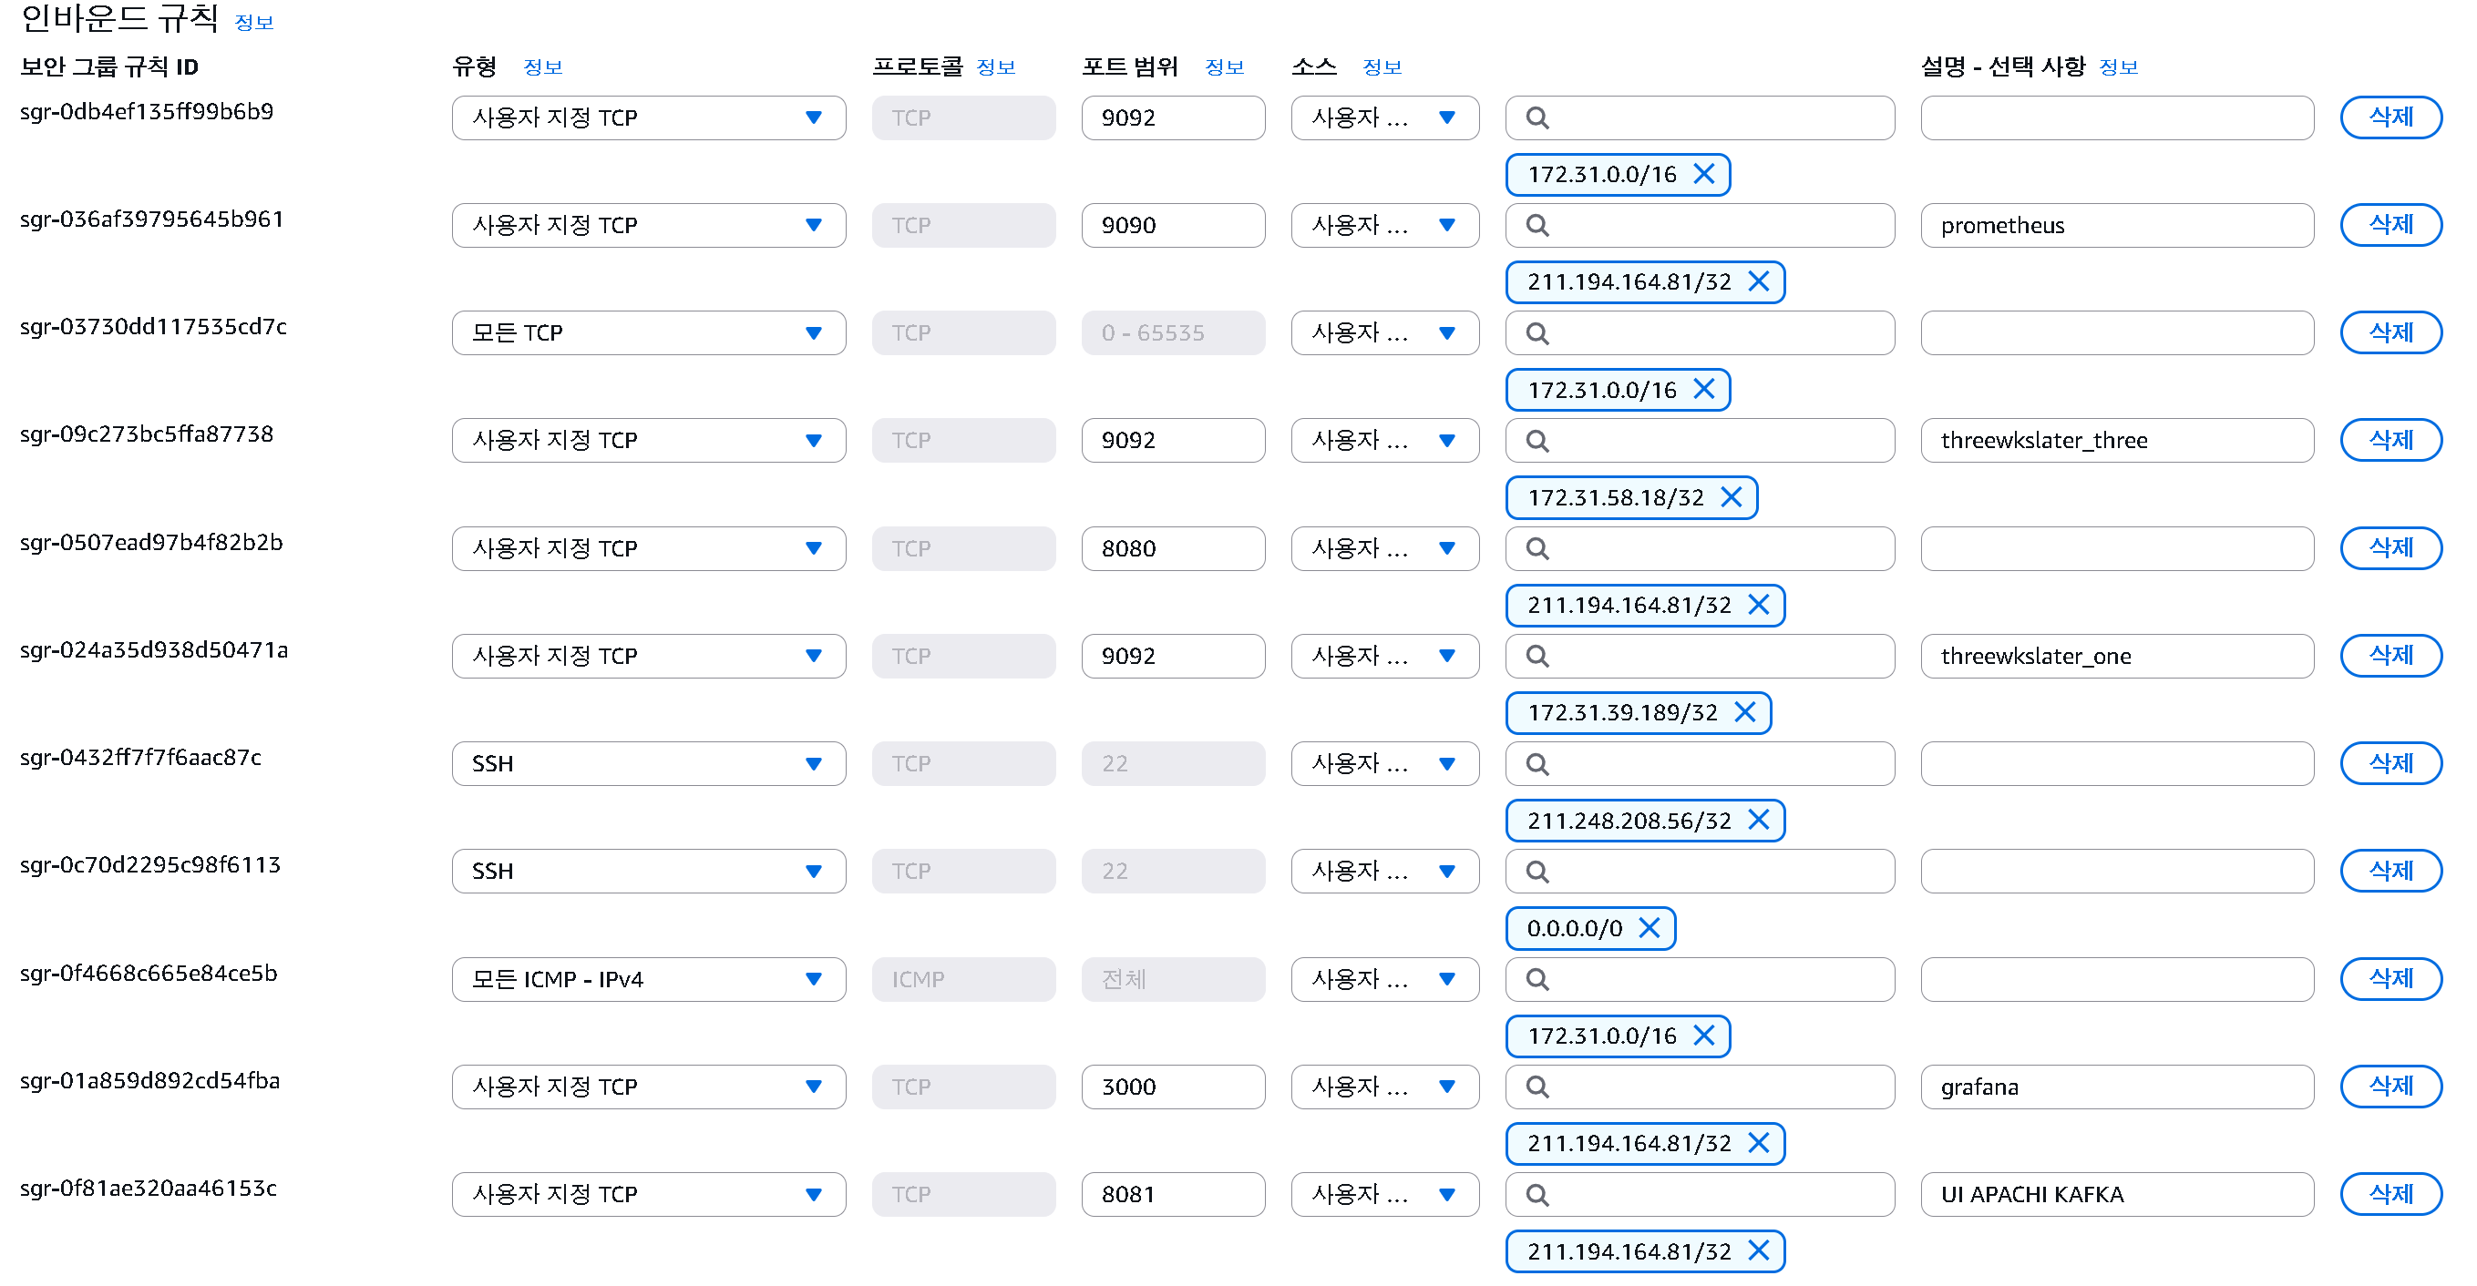Open 정보 link next to 설명 - 선택 사항
Screen dimensions: 2477x1286
click(x=2118, y=66)
